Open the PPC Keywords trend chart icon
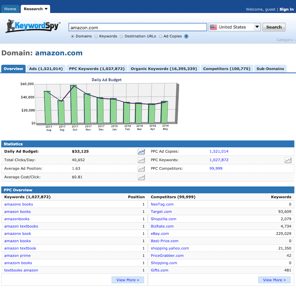The height and width of the screenshot is (289, 296). coord(288,160)
